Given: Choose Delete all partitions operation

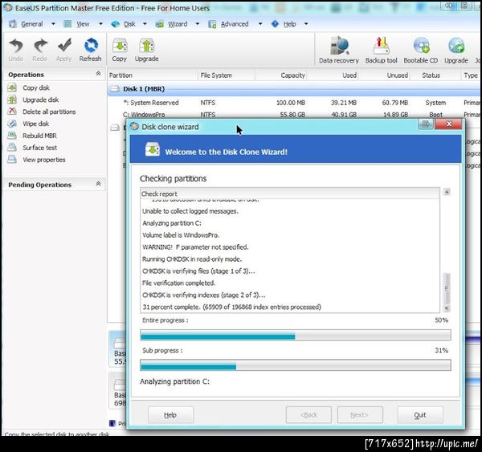Looking at the screenshot, I should [x=49, y=112].
